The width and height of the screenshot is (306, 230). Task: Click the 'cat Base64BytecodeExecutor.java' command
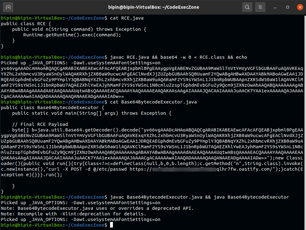tap(153, 102)
